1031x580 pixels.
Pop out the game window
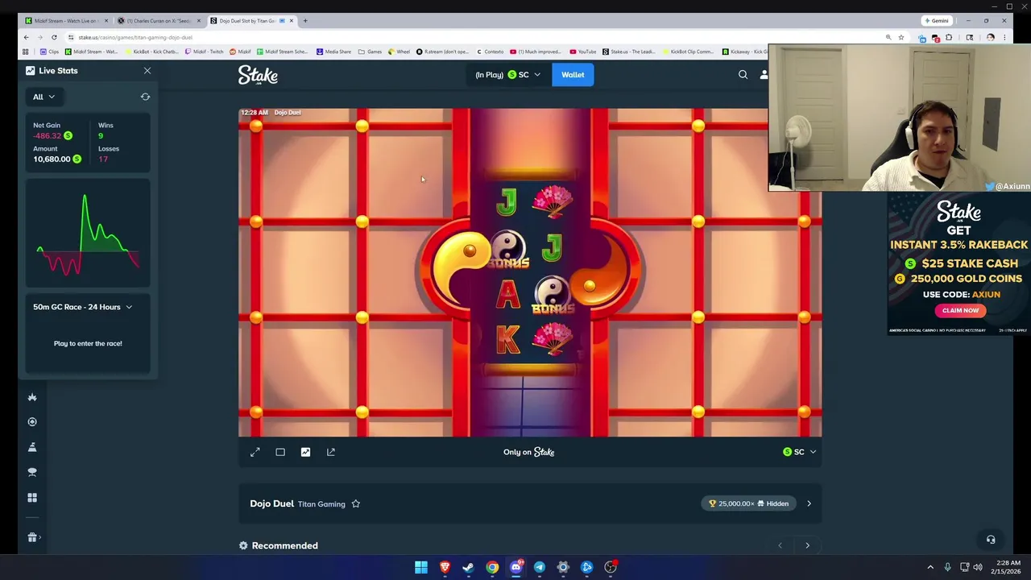[330, 452]
